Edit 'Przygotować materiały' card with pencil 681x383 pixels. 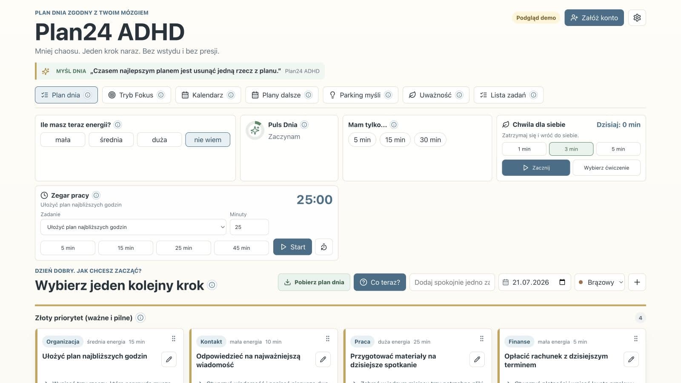pos(477,360)
